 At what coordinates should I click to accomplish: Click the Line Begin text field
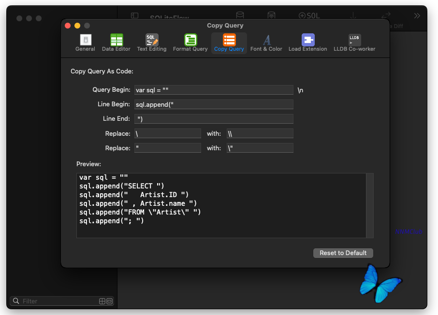pos(214,104)
